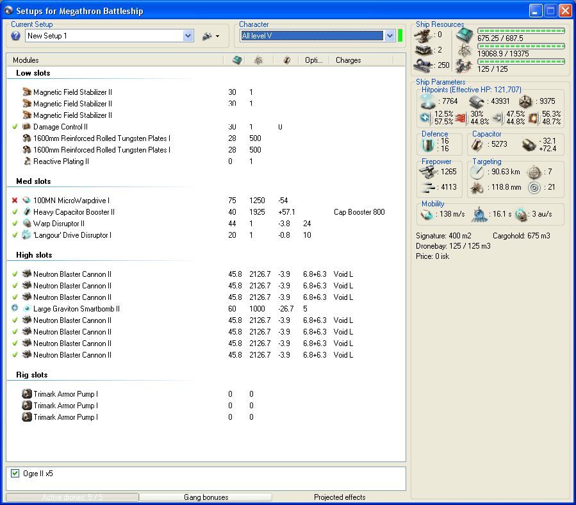Click the scan resolution icon 118.8 mm
The height and width of the screenshot is (505, 576).
(477, 188)
